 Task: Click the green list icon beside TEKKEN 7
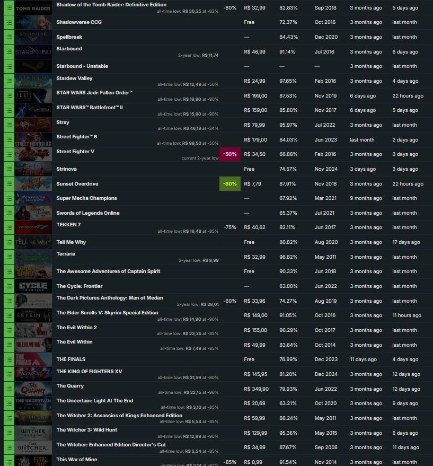(9, 227)
